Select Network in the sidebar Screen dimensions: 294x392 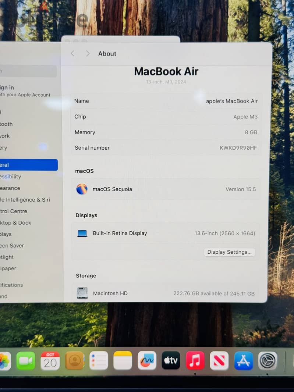click(5, 136)
